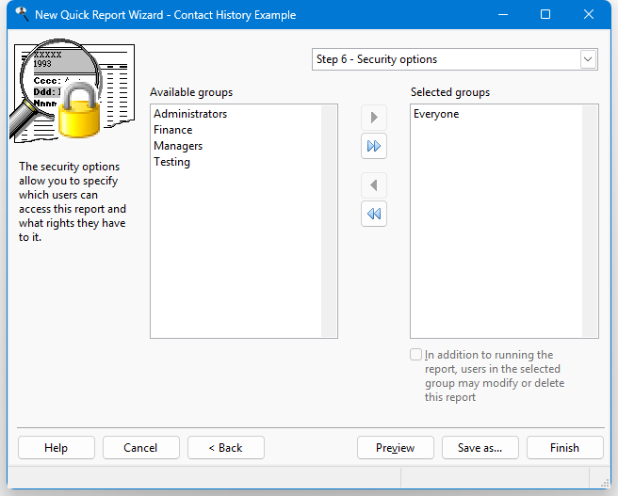Click the add all groups double arrow

click(374, 147)
